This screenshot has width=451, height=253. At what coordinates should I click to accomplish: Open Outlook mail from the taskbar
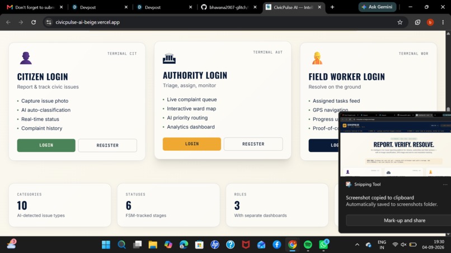pyautogui.click(x=261, y=245)
